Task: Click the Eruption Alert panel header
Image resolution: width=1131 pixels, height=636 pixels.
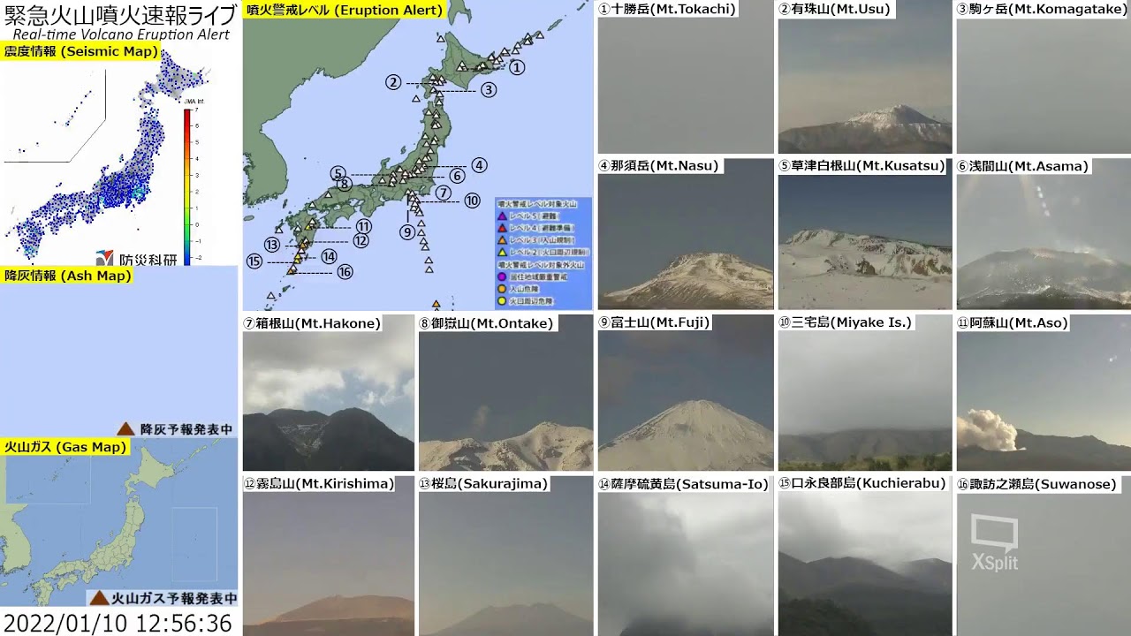Action: pos(345,11)
